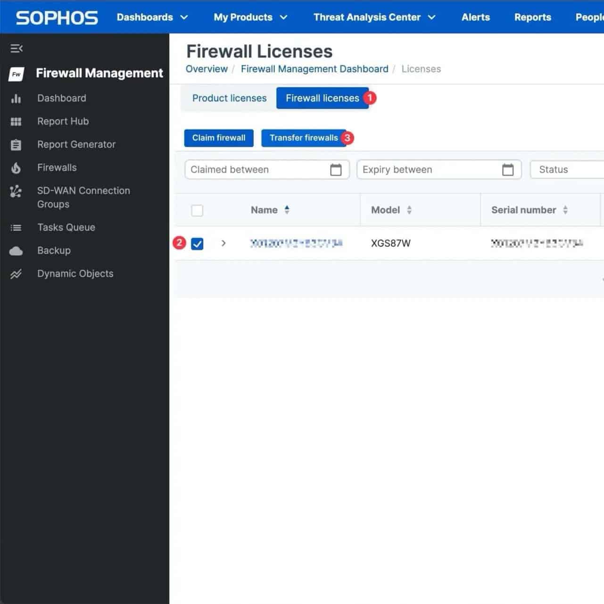The image size is (604, 604).
Task: Click the Backup cloud icon
Action: (x=16, y=250)
